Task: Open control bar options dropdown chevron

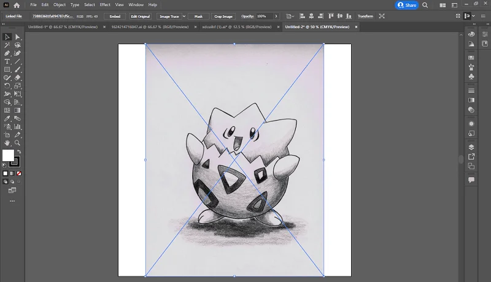Action: click(x=473, y=16)
